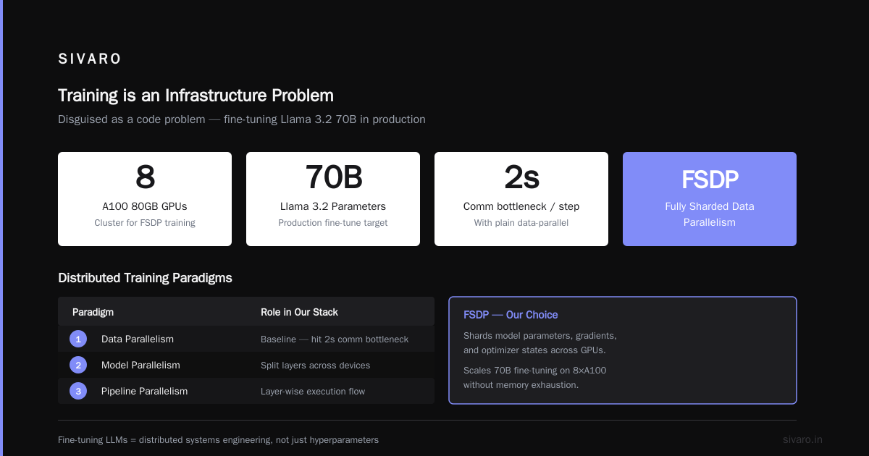Select the 'Training is an Infrastructure Problem' headline
Screen dimensions: 869x456
tap(196, 96)
